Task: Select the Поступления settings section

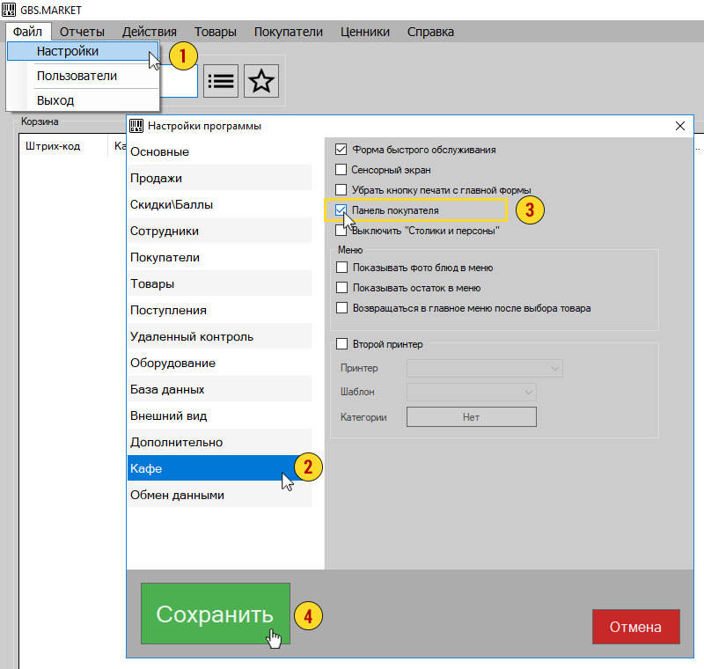Action: (x=219, y=310)
